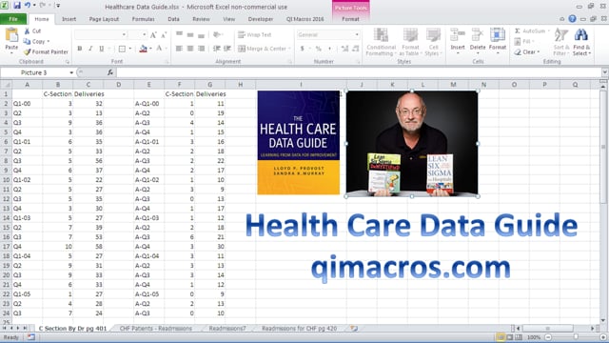This screenshot has width=609, height=343.
Task: Click the Copy icon
Action: point(27,41)
